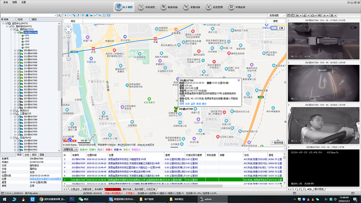Click the map pan compass control
This screenshot has width=361, height=203.
(x=68, y=30)
